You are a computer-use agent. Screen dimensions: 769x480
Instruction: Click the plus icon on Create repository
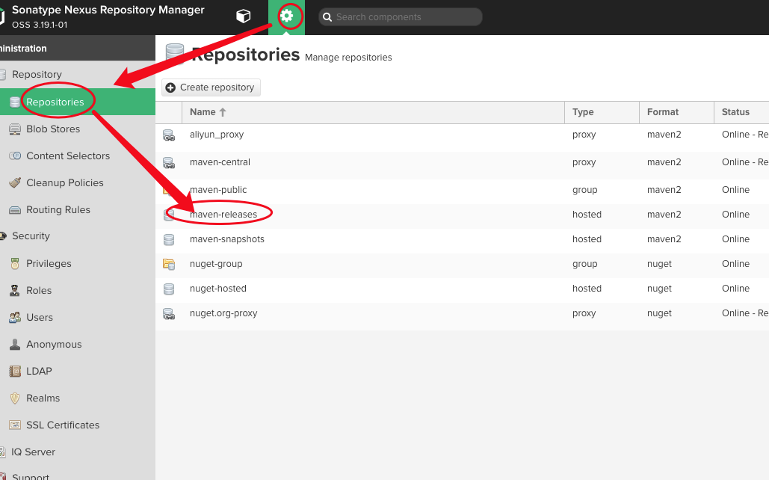[170, 88]
